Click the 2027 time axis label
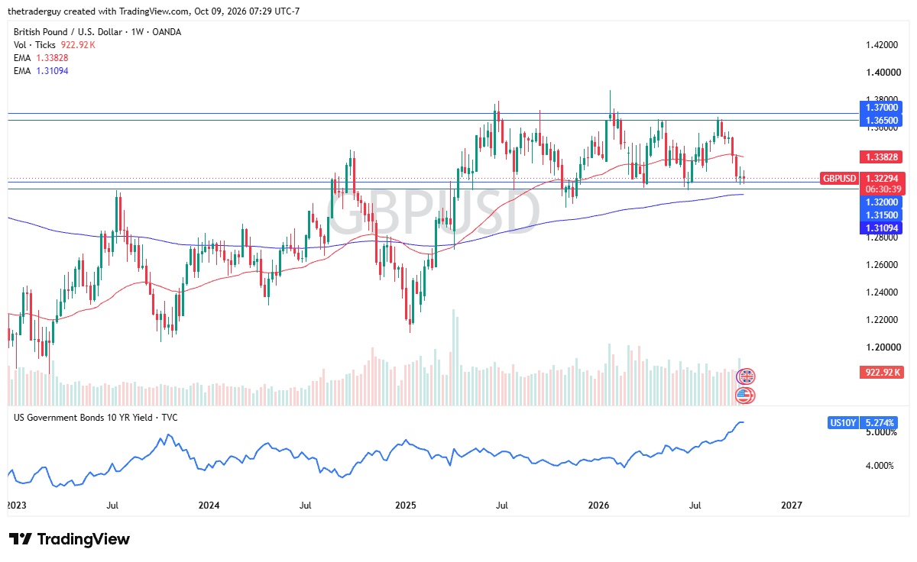This screenshot has height=562, width=917. click(792, 505)
